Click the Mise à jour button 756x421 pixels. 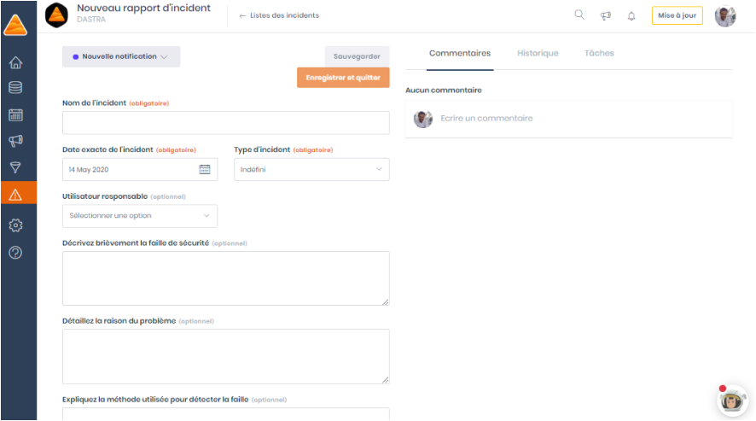(677, 15)
